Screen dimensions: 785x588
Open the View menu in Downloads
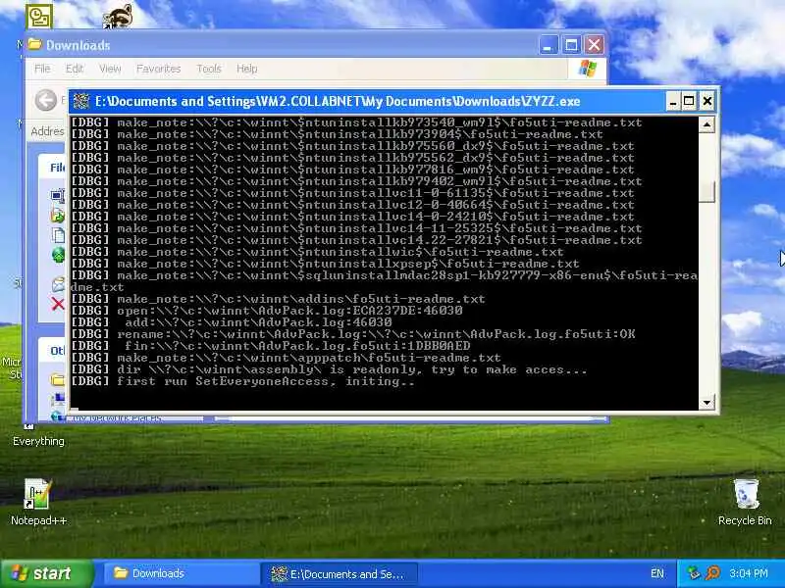(x=110, y=69)
